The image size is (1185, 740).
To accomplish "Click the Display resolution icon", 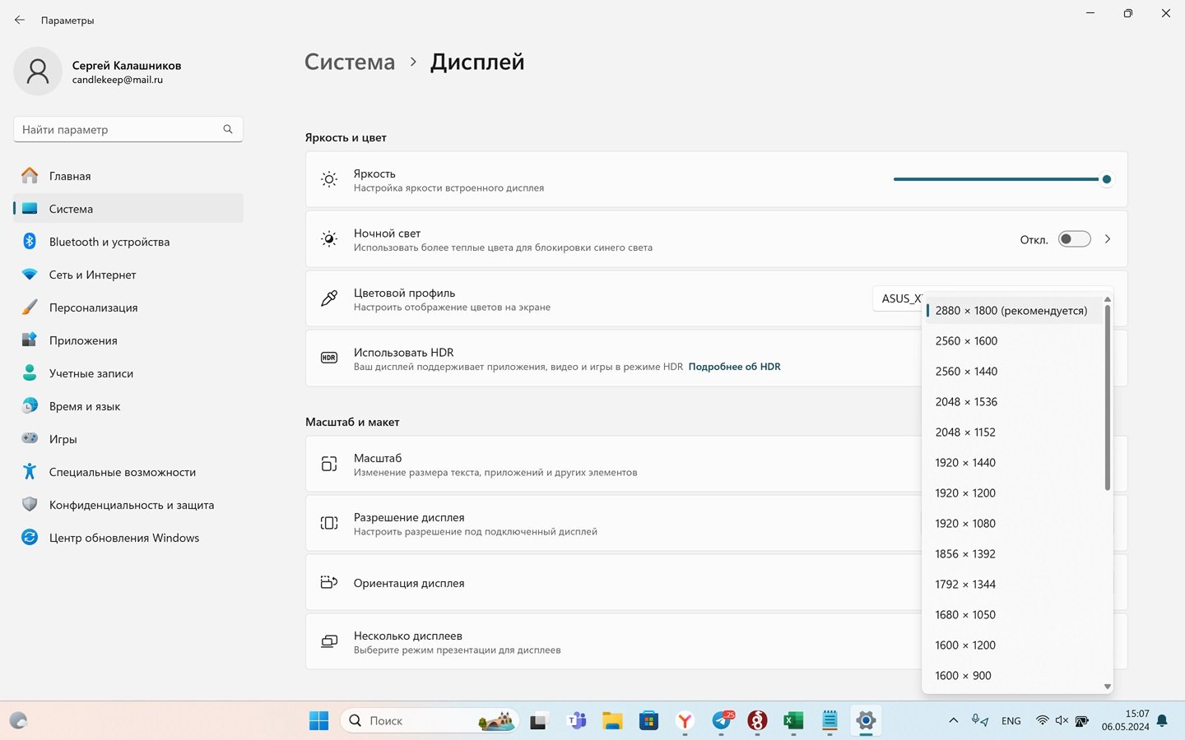I will point(329,523).
